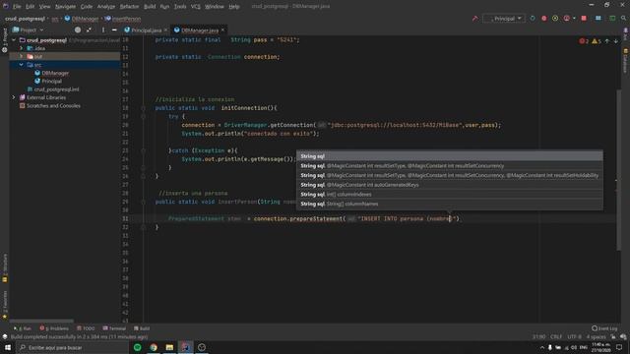Open Chrome from the taskbar
The height and width of the screenshot is (354, 630).
tap(154, 347)
